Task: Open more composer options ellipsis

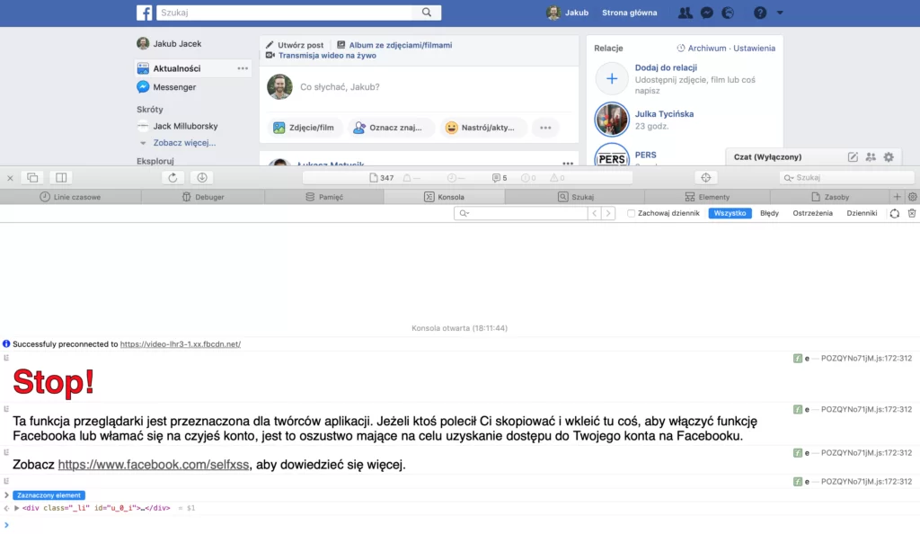Action: tap(545, 128)
